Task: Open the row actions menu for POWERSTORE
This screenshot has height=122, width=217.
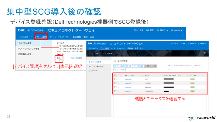Action: tap(118, 91)
